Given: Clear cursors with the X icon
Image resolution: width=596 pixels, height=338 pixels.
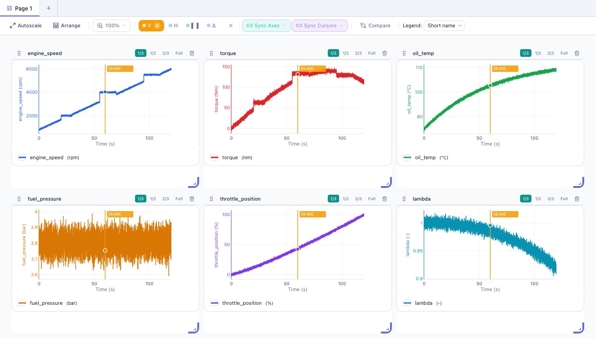Looking at the screenshot, I should point(230,25).
